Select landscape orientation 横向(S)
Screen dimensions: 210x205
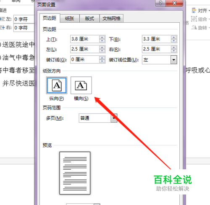tap(81, 85)
